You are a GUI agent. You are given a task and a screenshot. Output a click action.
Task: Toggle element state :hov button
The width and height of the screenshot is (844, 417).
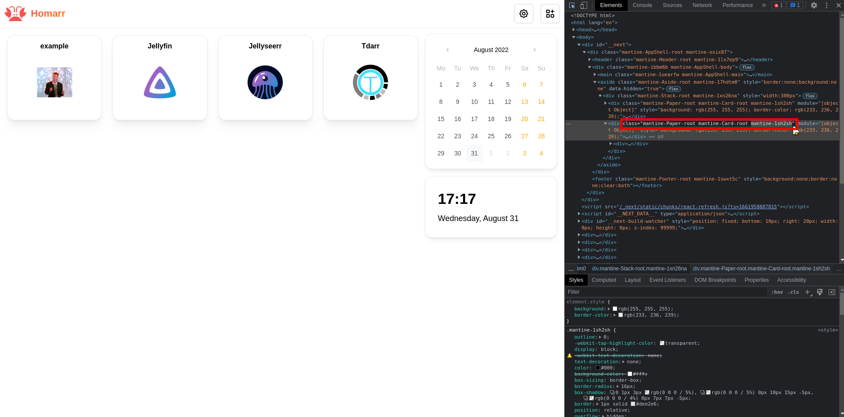point(777,292)
